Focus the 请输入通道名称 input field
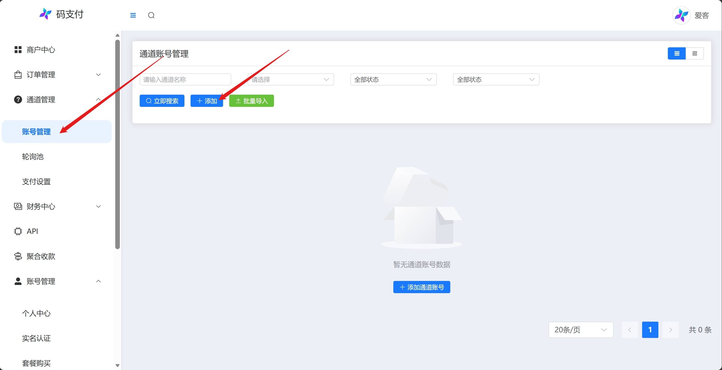This screenshot has width=722, height=370. (185, 79)
